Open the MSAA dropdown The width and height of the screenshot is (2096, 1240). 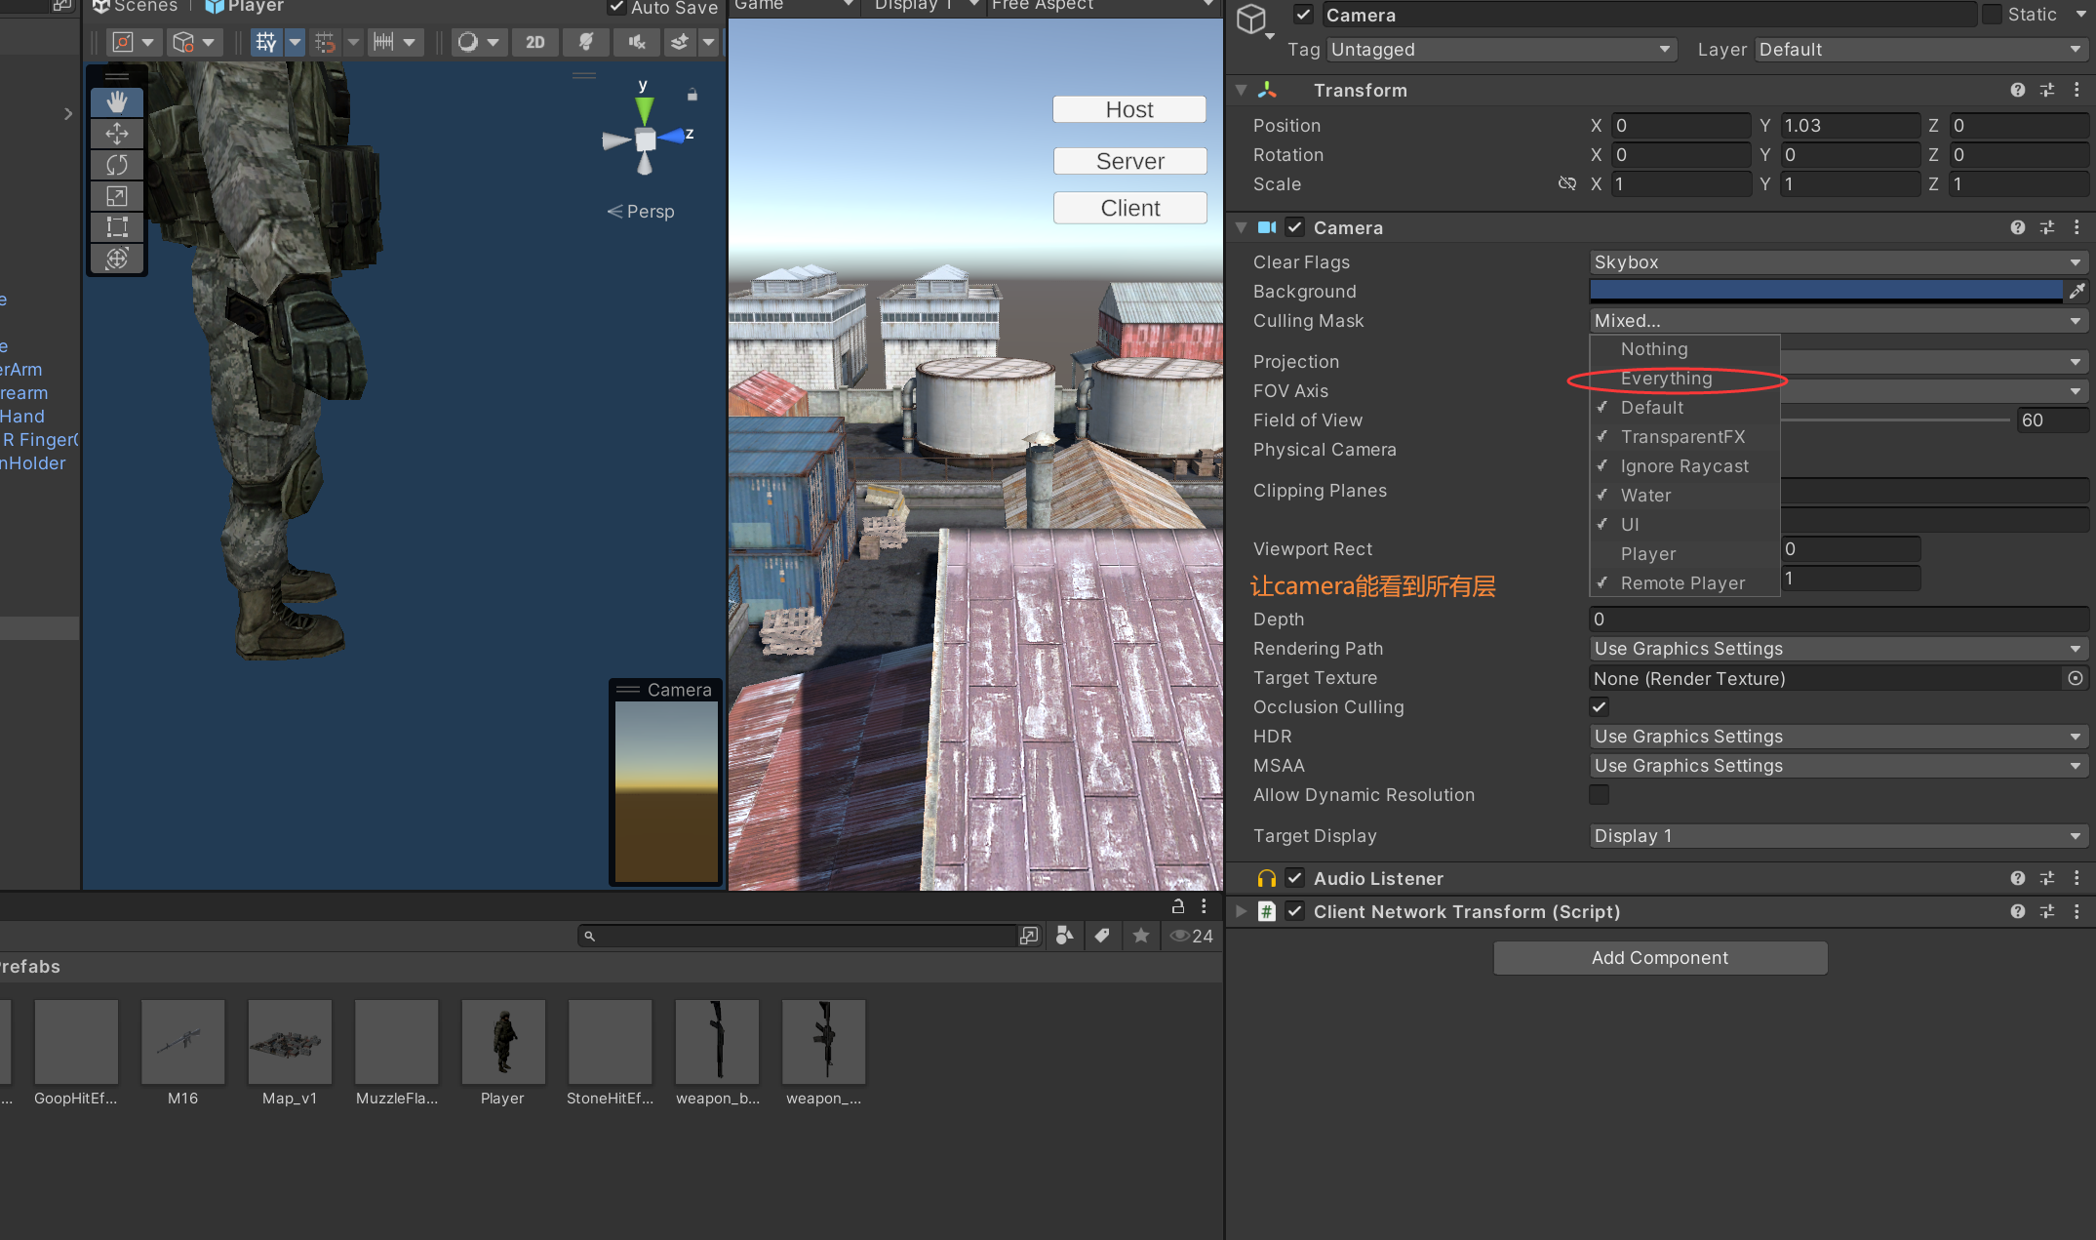[x=1838, y=766]
